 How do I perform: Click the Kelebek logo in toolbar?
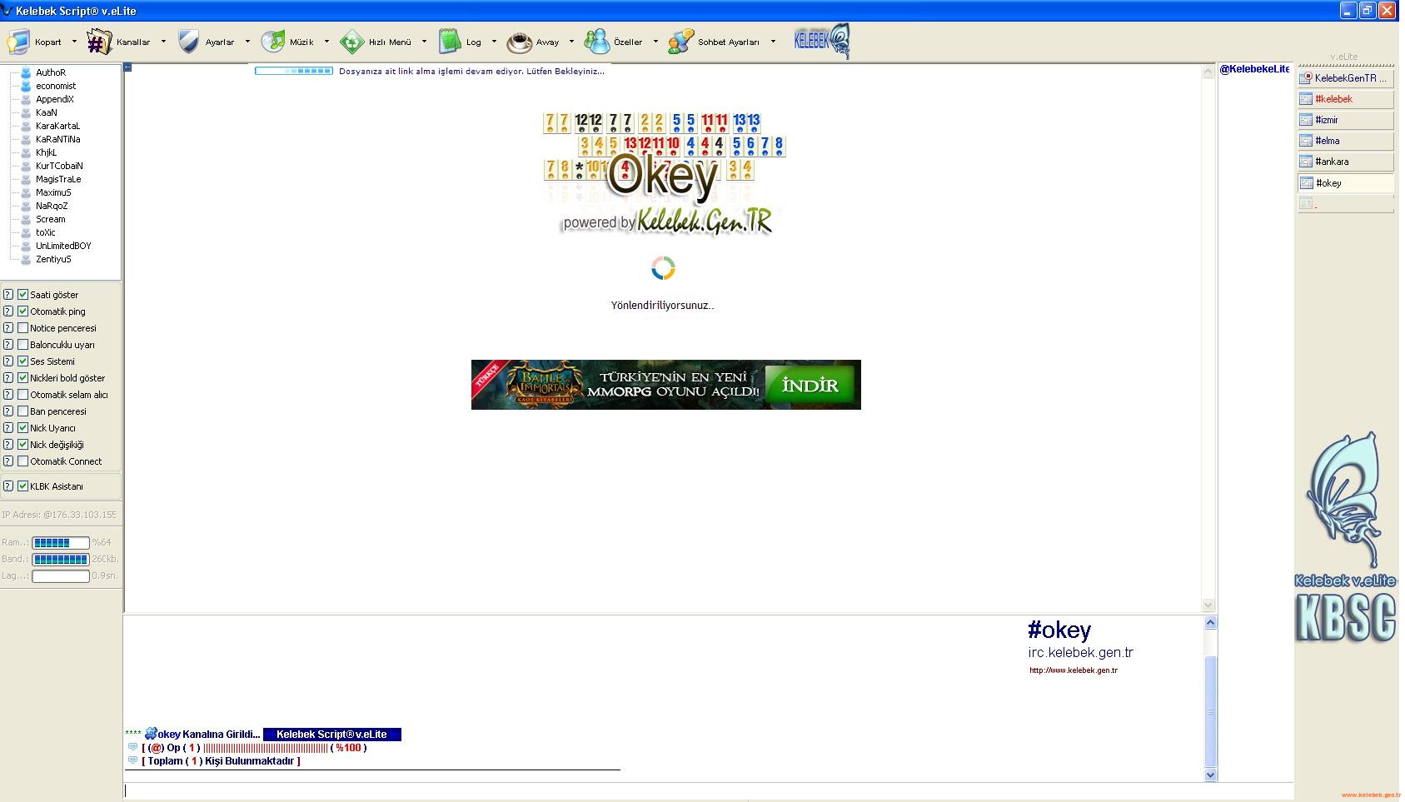(822, 41)
